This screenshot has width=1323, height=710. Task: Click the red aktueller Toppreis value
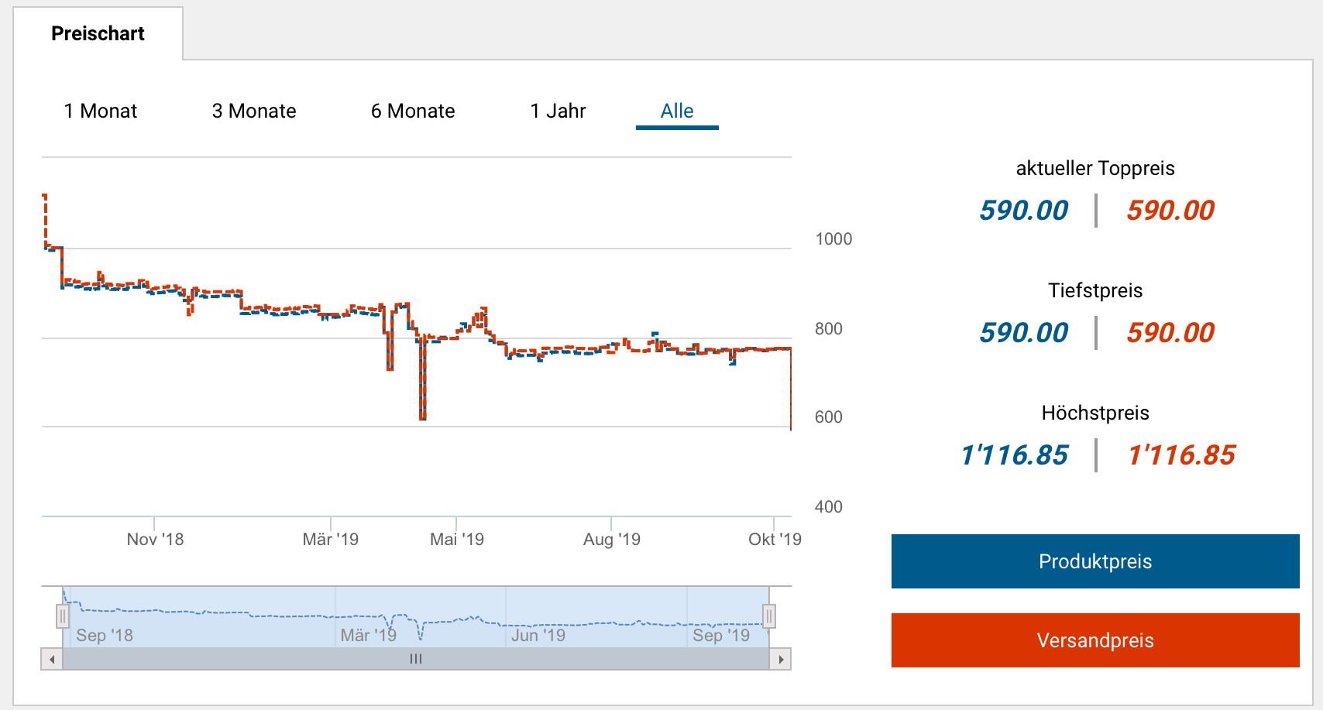coord(1170,211)
